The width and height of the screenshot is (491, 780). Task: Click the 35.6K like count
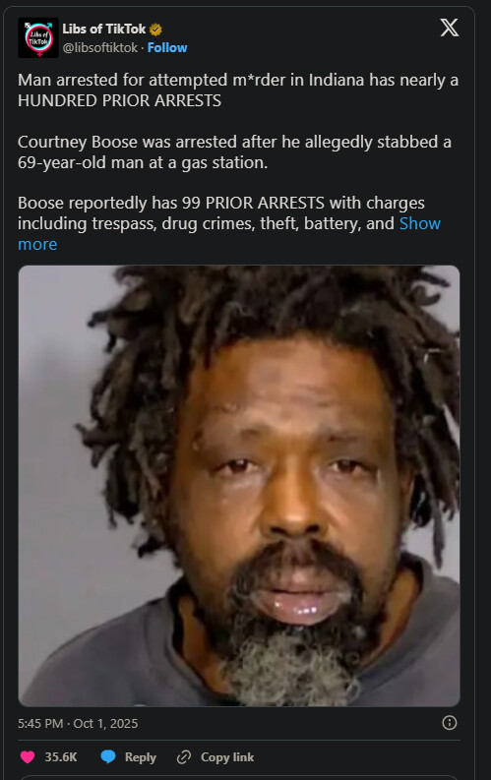61,757
